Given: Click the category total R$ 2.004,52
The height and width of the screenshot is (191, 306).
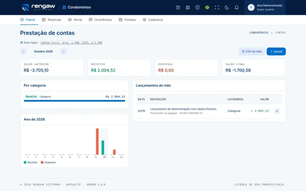Looking at the screenshot, I should point(115,97).
